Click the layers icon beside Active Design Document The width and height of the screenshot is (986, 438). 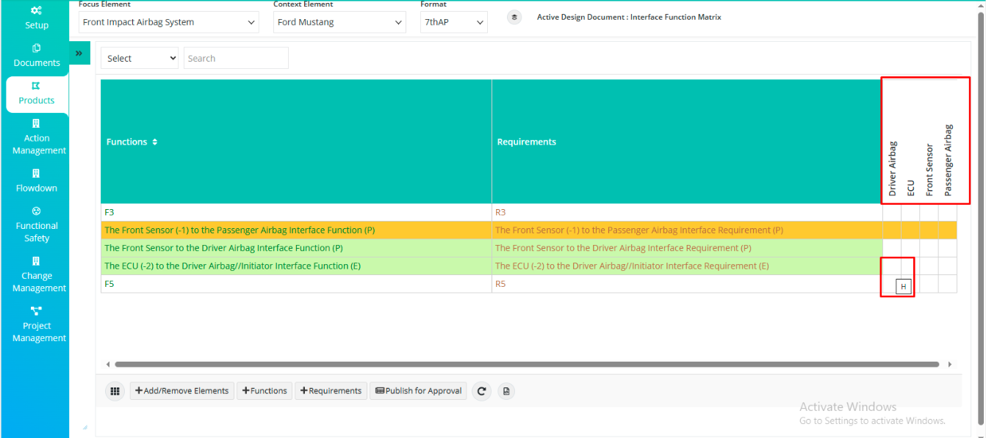[514, 17]
